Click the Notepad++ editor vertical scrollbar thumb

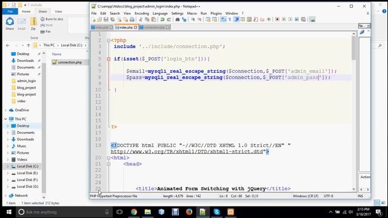tap(353, 48)
